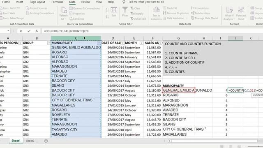Cancel formula entry with X button
263x148 pixels.
[21, 31]
